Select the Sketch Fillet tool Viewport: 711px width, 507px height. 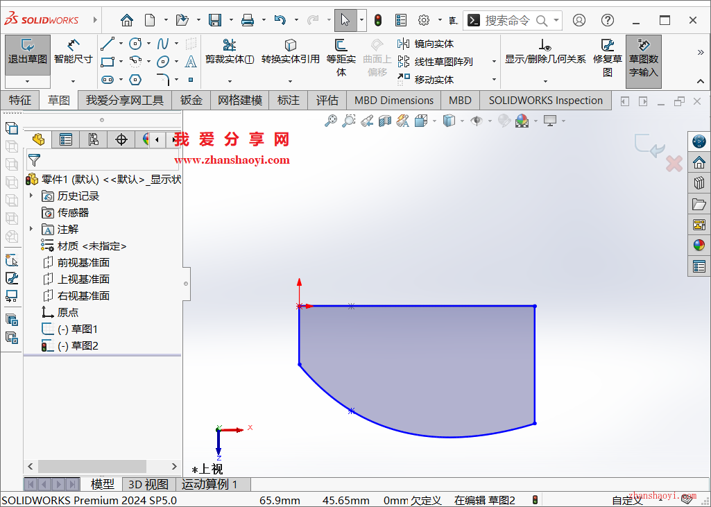coord(163,80)
